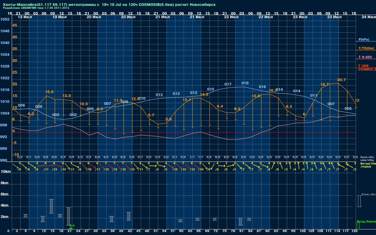Viewport: 376px width, 235px height.
Task: Click forecast hour 21 on bottom axis
Action: pyautogui.click(x=70, y=231)
